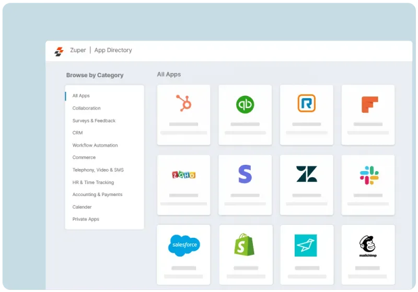Open Accounting & Payments category
Image resolution: width=418 pixels, height=292 pixels.
point(97,194)
